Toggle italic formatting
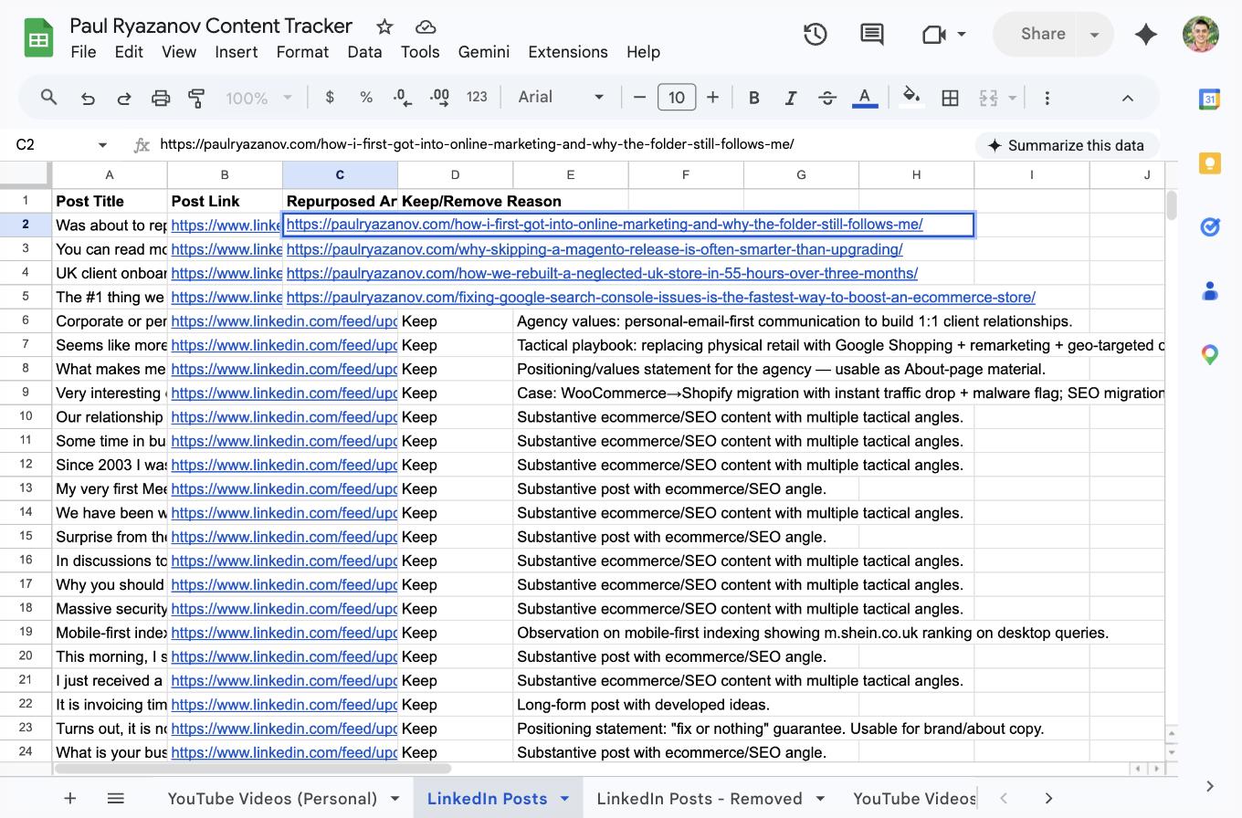Image resolution: width=1242 pixels, height=818 pixels. pos(791,97)
